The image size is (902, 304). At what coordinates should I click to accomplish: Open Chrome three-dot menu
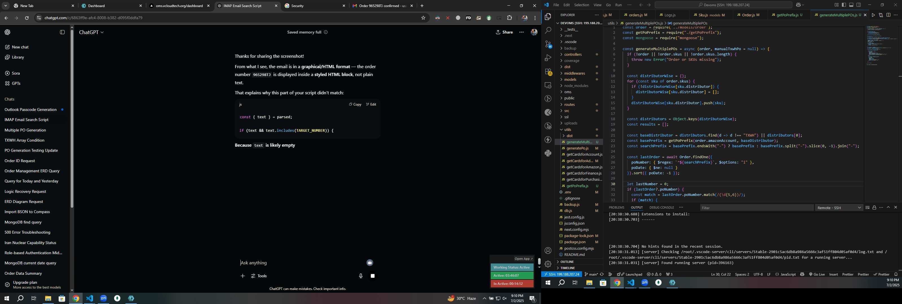[x=535, y=18]
